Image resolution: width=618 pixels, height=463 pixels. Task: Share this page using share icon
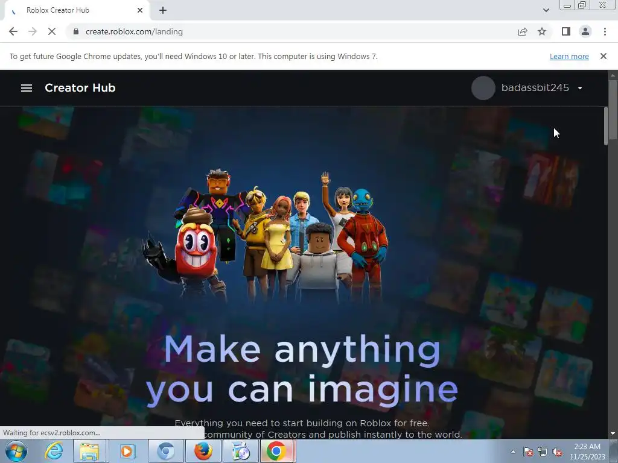click(x=523, y=31)
